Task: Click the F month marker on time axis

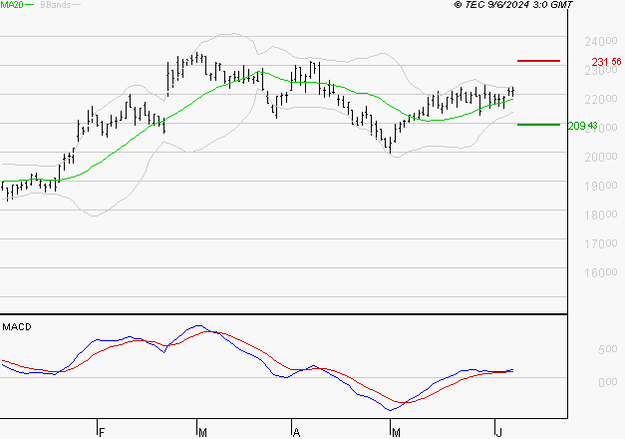Action: click(102, 432)
